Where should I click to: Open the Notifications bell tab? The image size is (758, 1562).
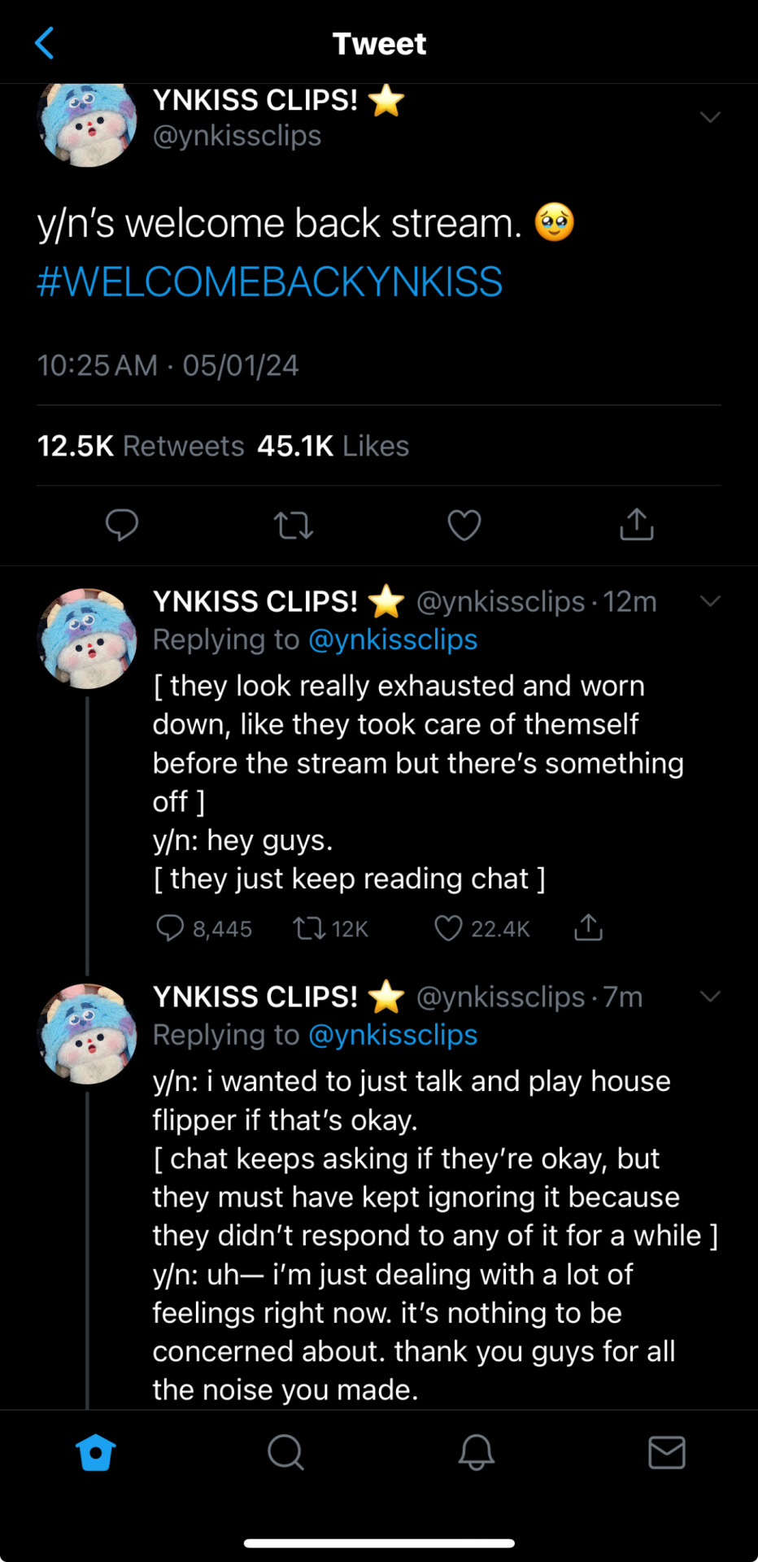[x=477, y=1452]
